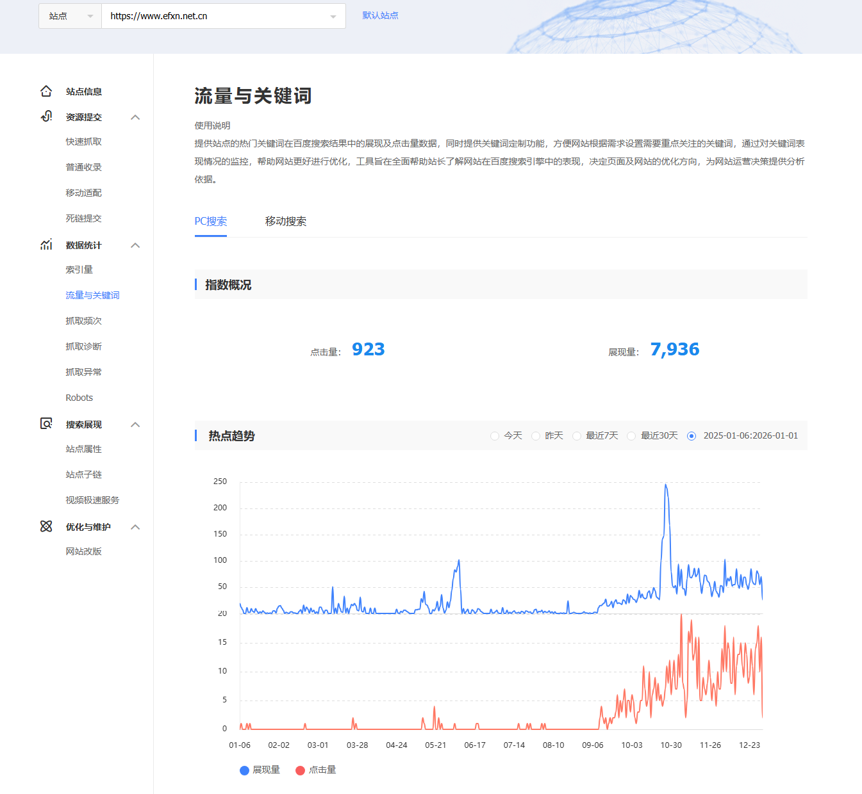
Task: Collapse the 资源提交 section chevron
Action: (x=135, y=117)
